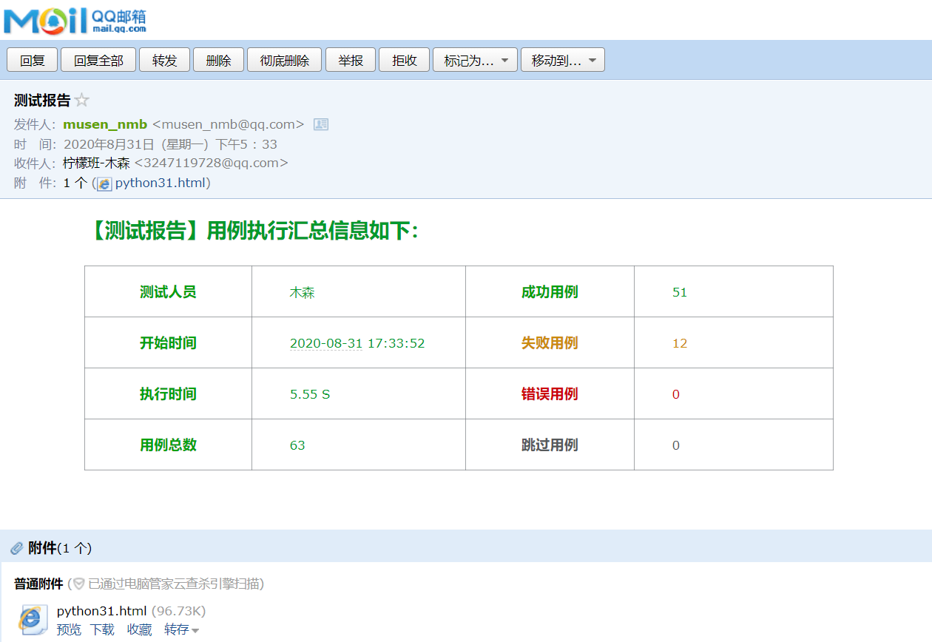Click the attachment icon in header
Screen dimensions: 932x642
coord(105,183)
